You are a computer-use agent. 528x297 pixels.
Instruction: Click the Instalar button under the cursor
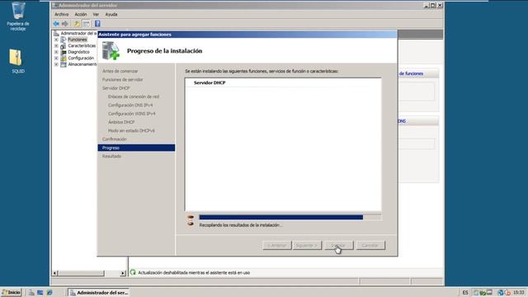pos(339,245)
